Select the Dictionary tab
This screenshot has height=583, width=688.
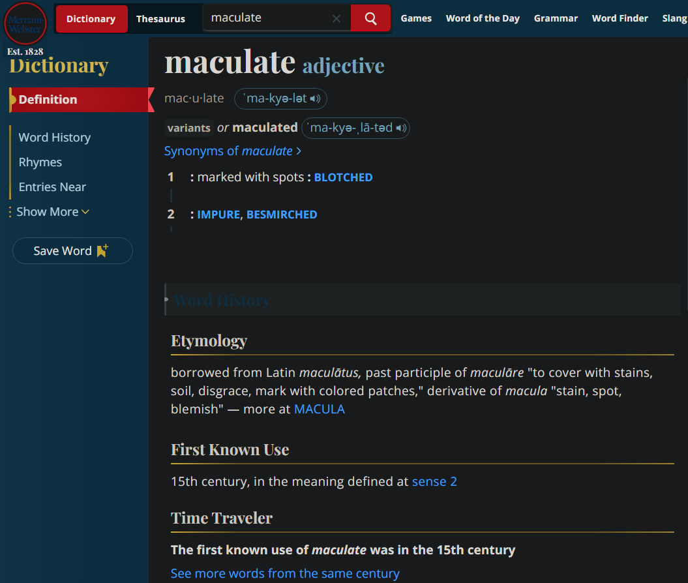click(x=91, y=19)
